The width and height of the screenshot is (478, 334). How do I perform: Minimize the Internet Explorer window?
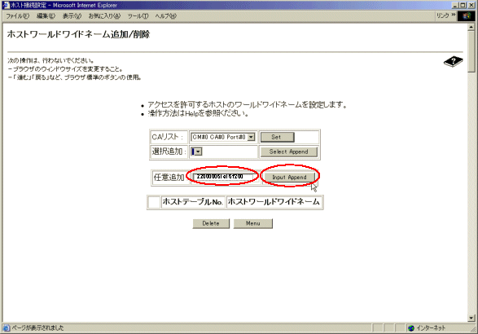pyautogui.click(x=455, y=5)
